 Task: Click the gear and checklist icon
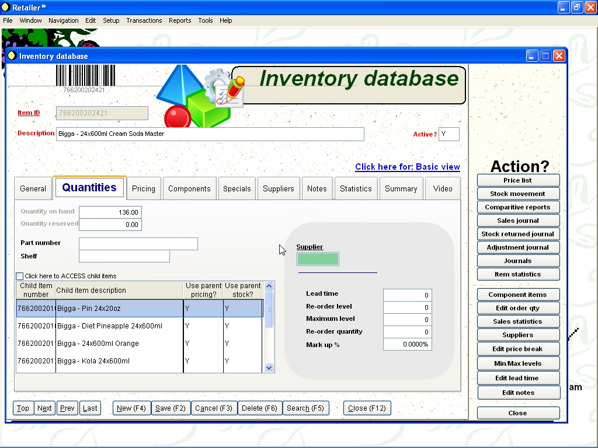click(225, 87)
